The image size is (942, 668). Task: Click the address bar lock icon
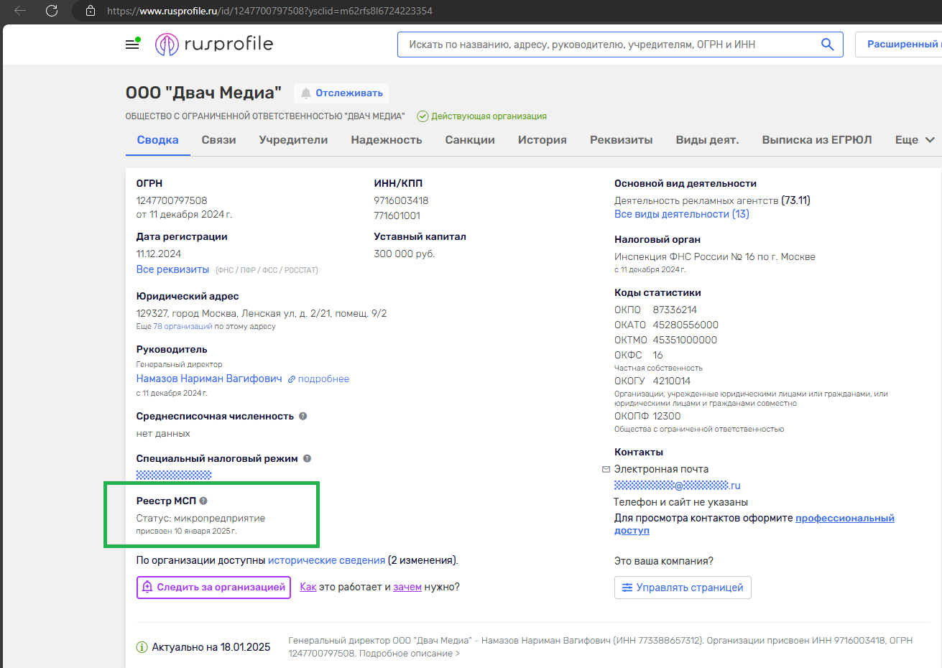pyautogui.click(x=91, y=11)
